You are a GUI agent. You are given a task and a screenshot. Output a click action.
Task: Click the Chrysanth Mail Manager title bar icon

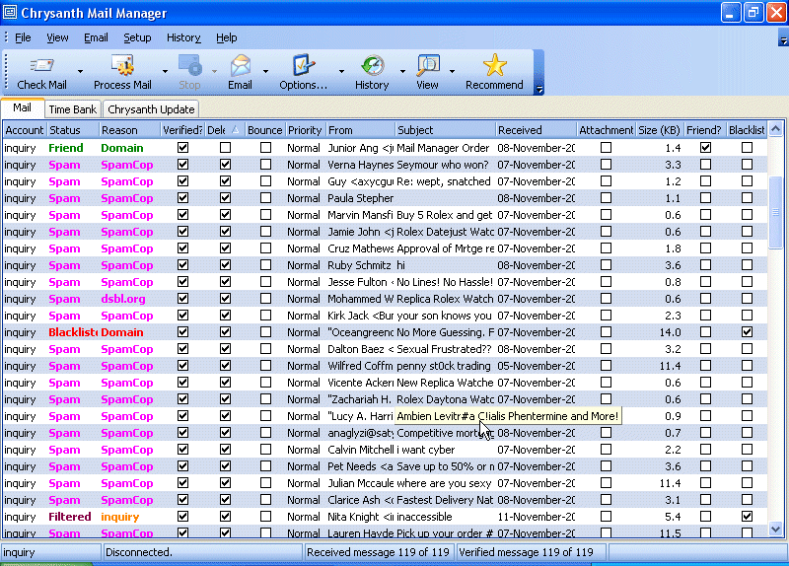10,12
